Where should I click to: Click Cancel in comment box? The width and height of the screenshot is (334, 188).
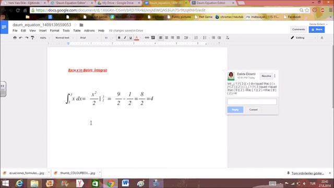[253, 110]
